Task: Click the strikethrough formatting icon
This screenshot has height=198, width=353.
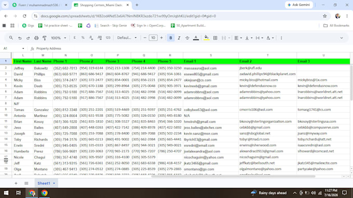Action: tap(187, 38)
